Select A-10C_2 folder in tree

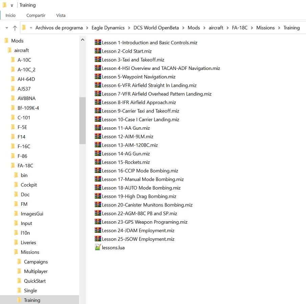point(26,70)
